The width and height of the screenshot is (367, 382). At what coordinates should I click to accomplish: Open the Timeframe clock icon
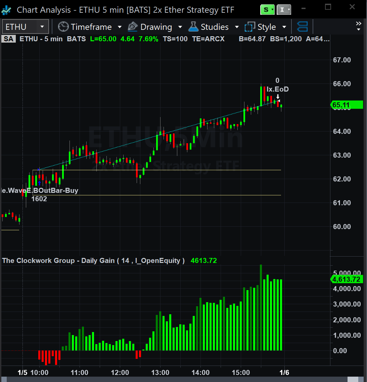[63, 26]
